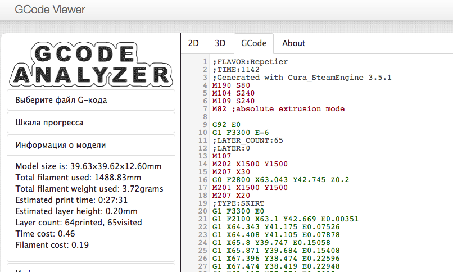453x272 pixels.
Task: Click code line ';FLAVOR:Repetier'
Action: click(x=250, y=62)
